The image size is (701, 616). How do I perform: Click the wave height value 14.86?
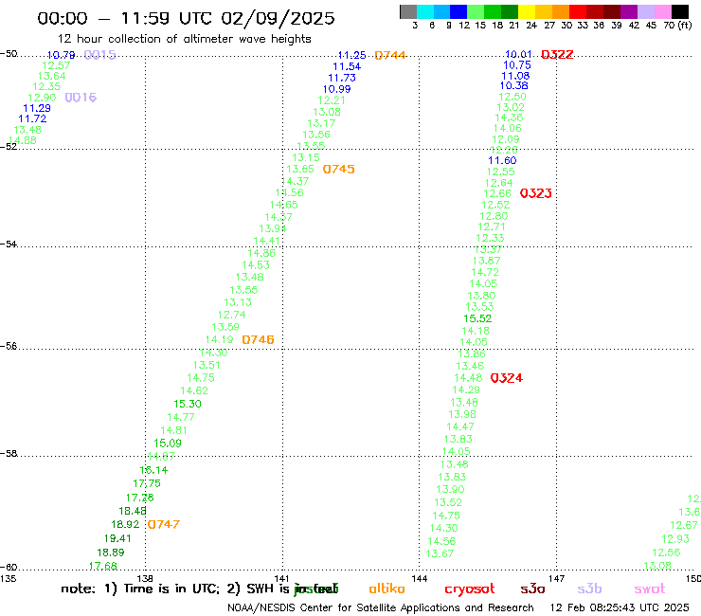tap(261, 253)
